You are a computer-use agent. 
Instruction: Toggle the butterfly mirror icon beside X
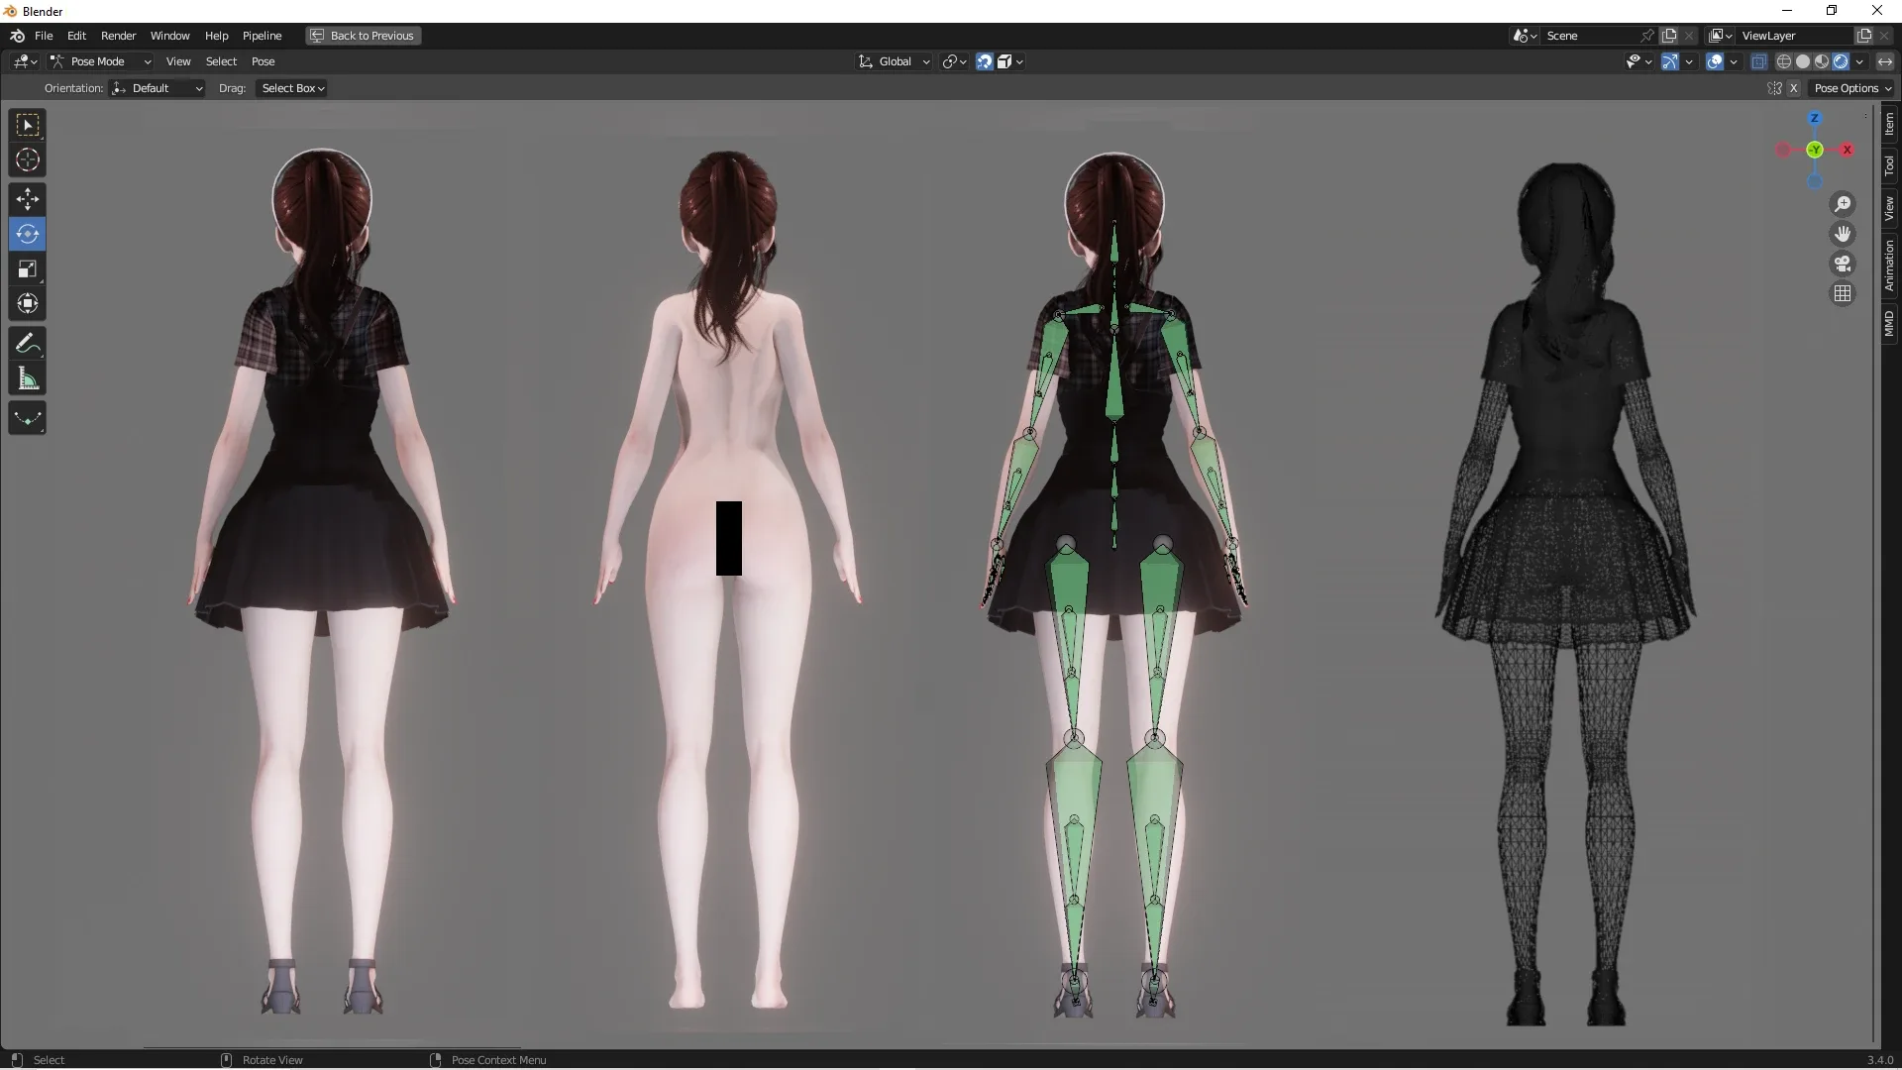coord(1774,88)
